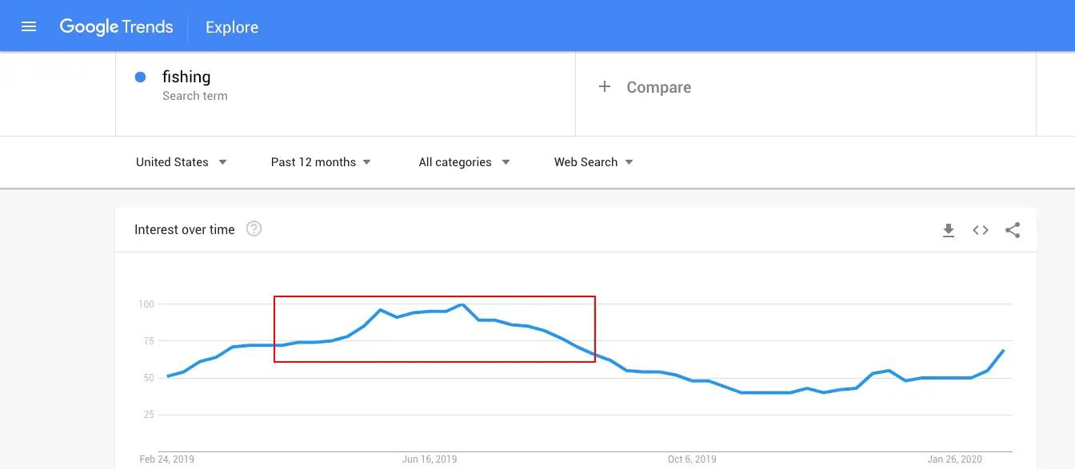Click the chart peak near June 2019
This screenshot has height=469, width=1075.
(462, 304)
